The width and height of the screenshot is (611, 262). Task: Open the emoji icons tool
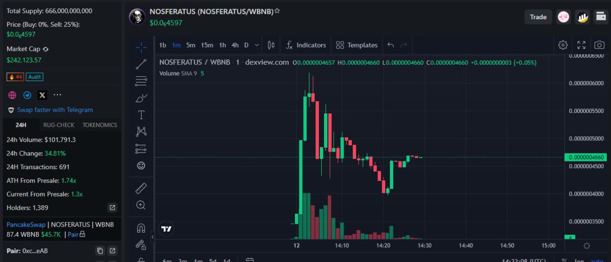click(x=141, y=166)
